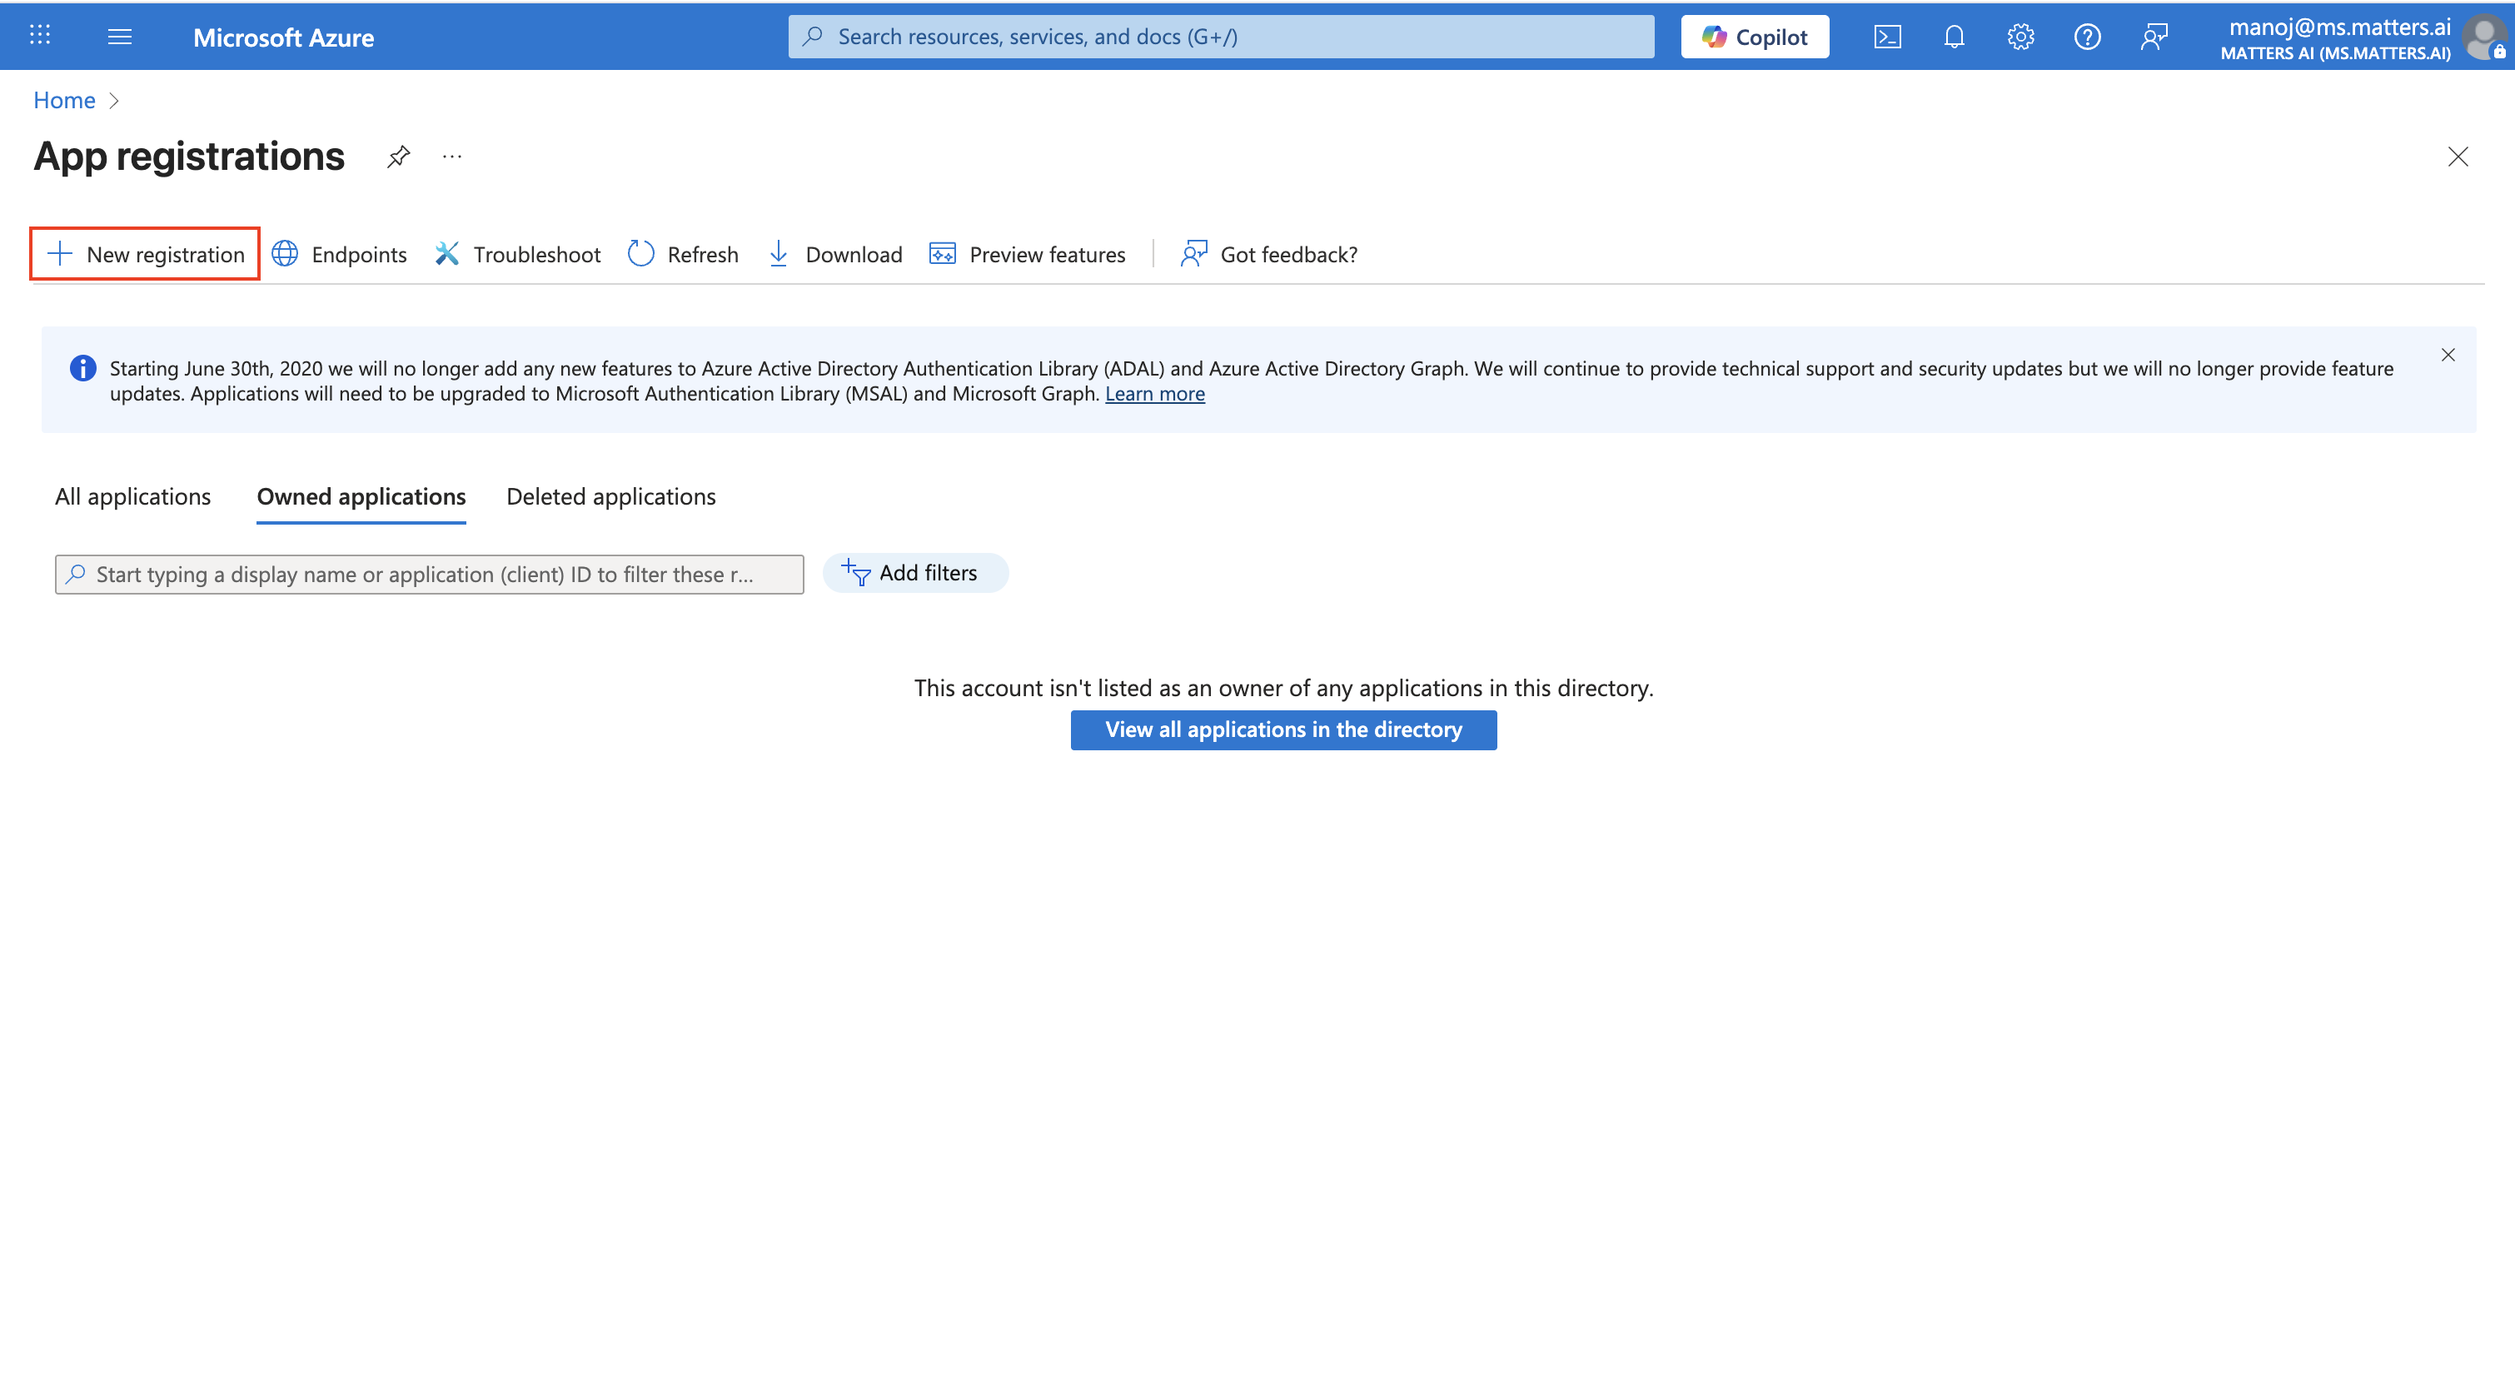Close the App registrations blade
2515x1374 pixels.
tap(2457, 157)
